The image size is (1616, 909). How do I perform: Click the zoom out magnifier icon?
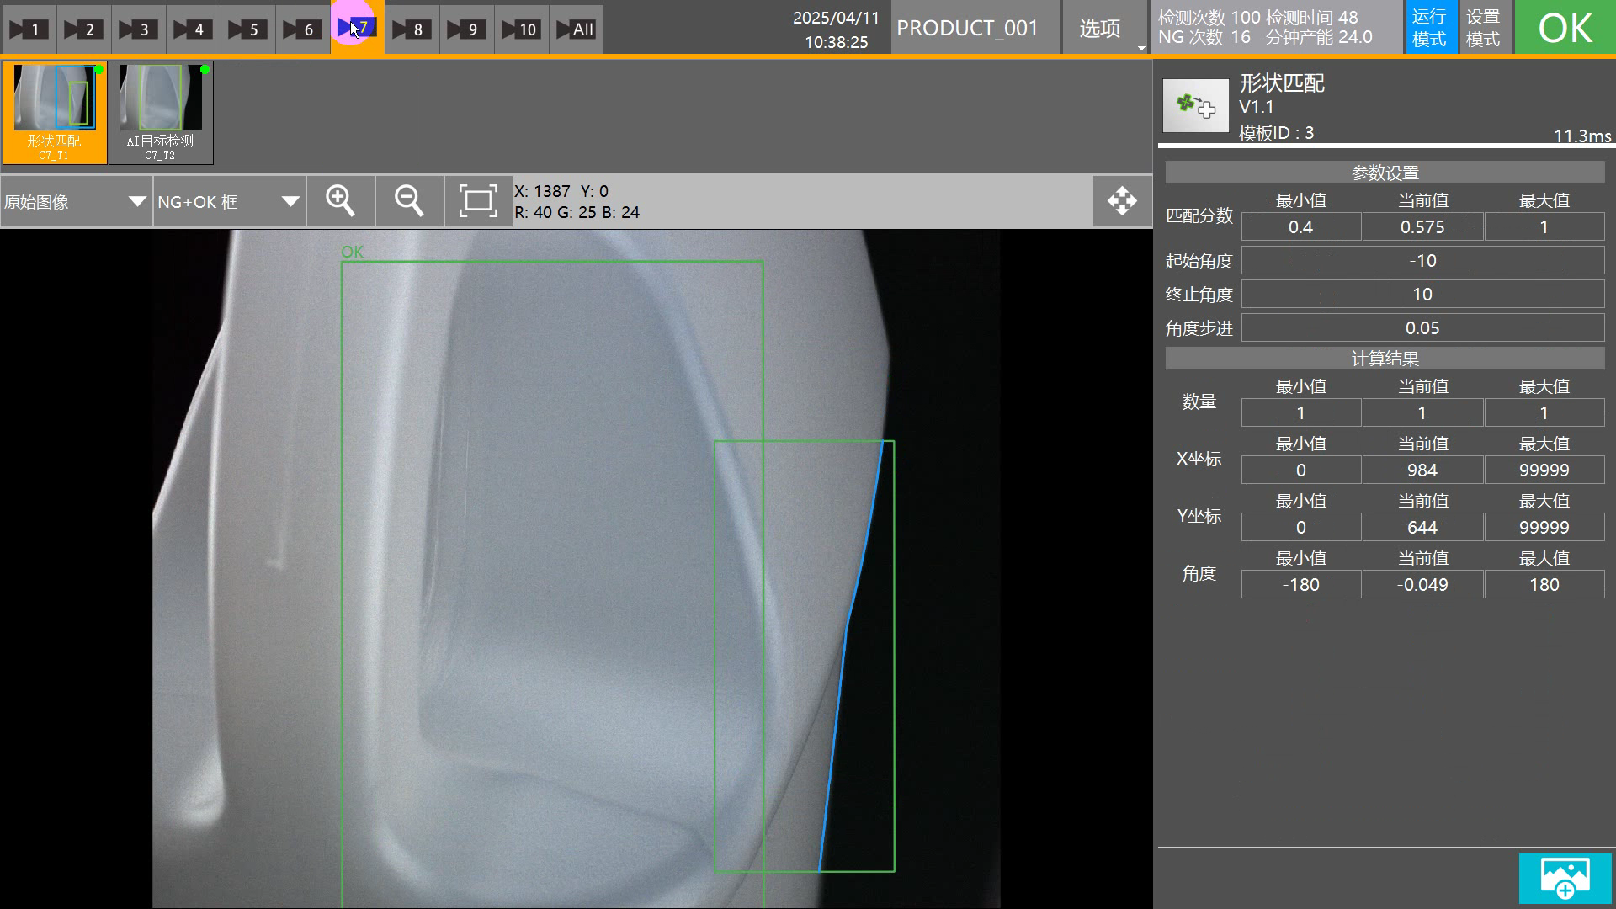click(409, 201)
